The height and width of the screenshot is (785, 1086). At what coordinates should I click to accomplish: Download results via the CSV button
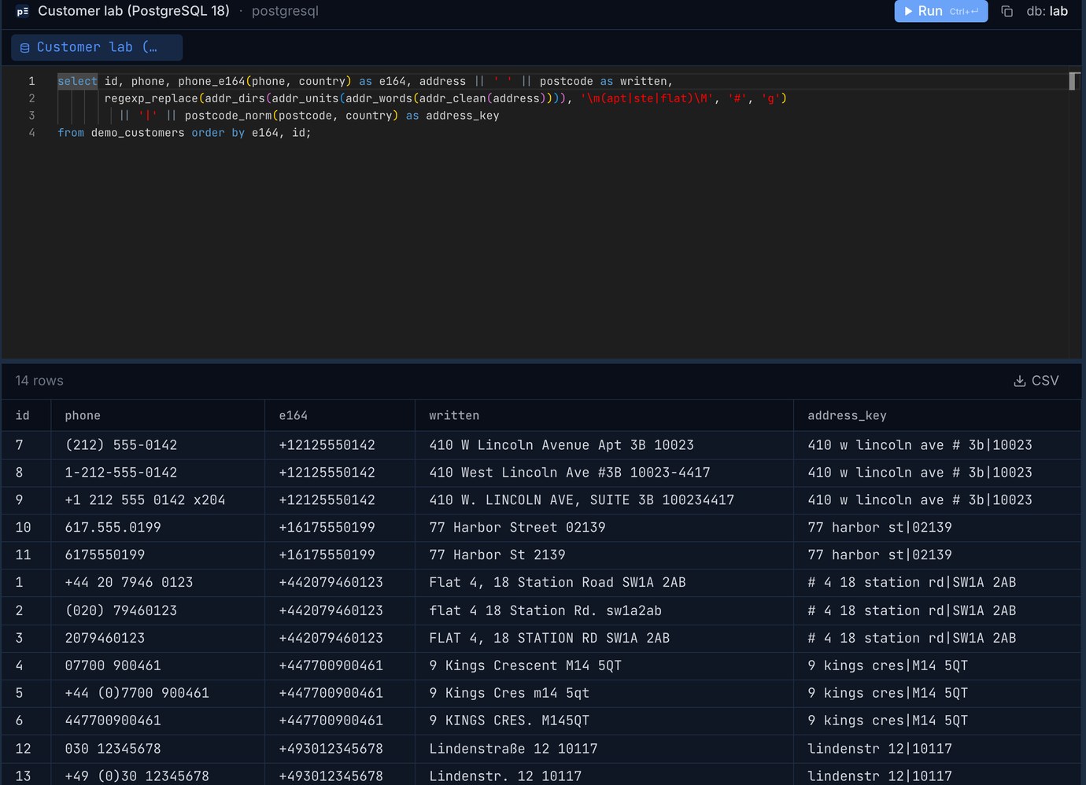1036,381
